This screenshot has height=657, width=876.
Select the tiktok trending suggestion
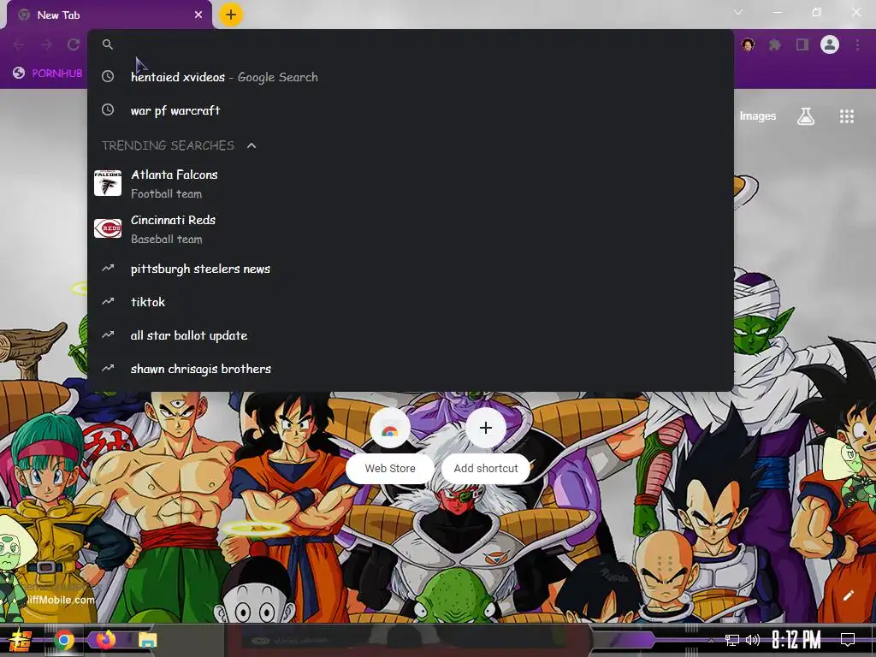(411, 302)
